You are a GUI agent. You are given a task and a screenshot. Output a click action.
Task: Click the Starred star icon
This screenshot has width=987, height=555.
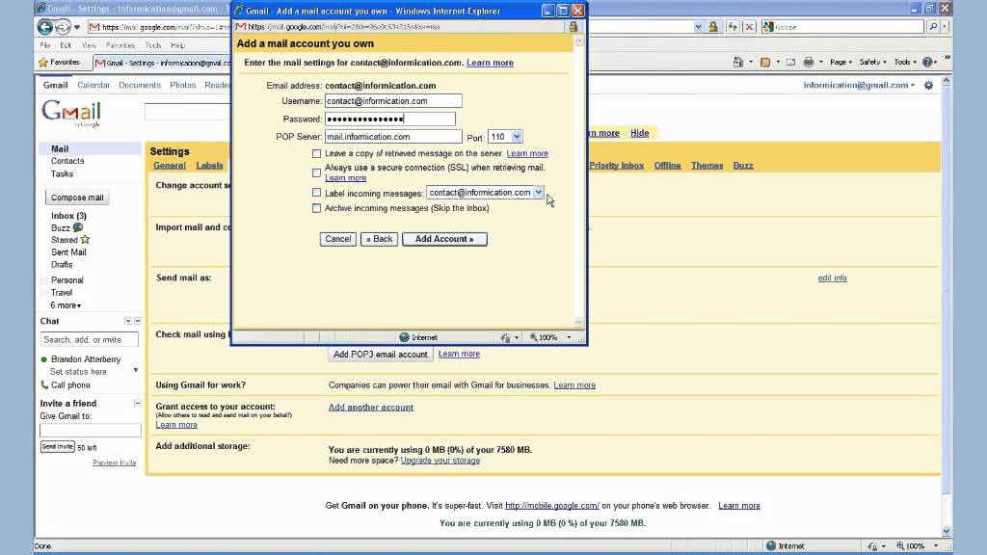85,240
